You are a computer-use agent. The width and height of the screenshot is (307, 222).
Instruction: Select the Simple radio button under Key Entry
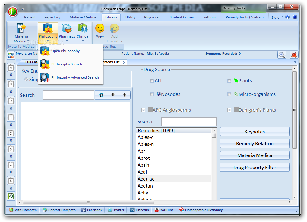pyautogui.click(x=26, y=79)
